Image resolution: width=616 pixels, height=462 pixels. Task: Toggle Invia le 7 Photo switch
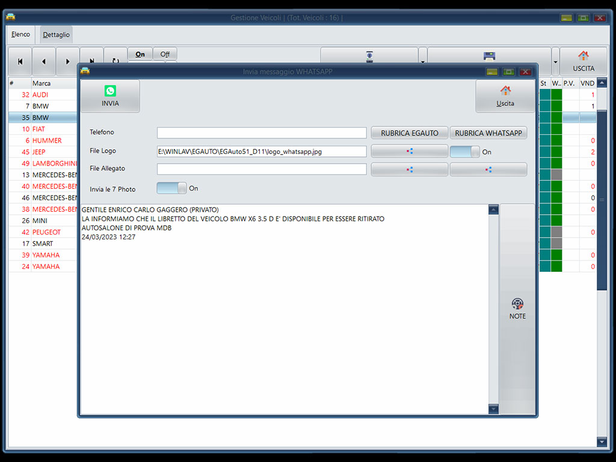[171, 188]
